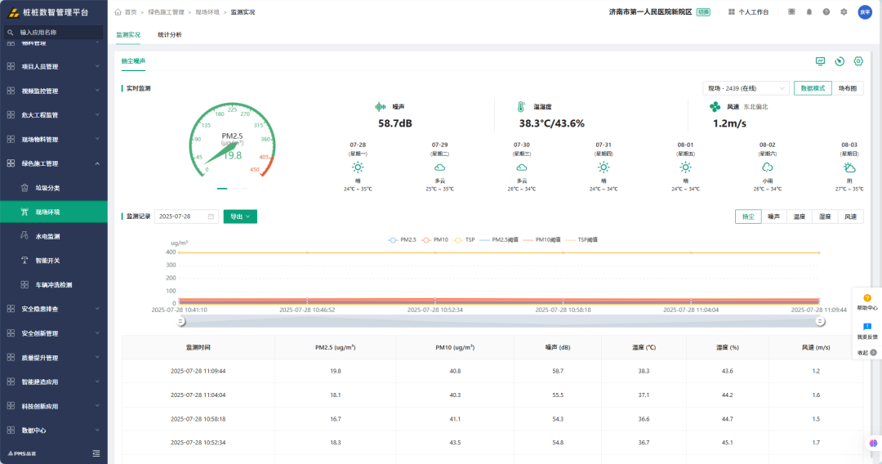Switch to the 统计分析 tab
Image resolution: width=882 pixels, height=464 pixels.
point(169,35)
